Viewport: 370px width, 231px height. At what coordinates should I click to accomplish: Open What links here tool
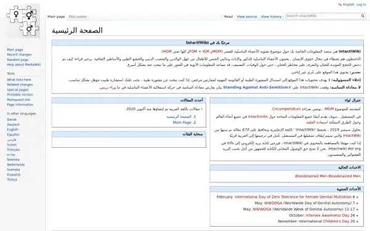[x=19, y=79]
